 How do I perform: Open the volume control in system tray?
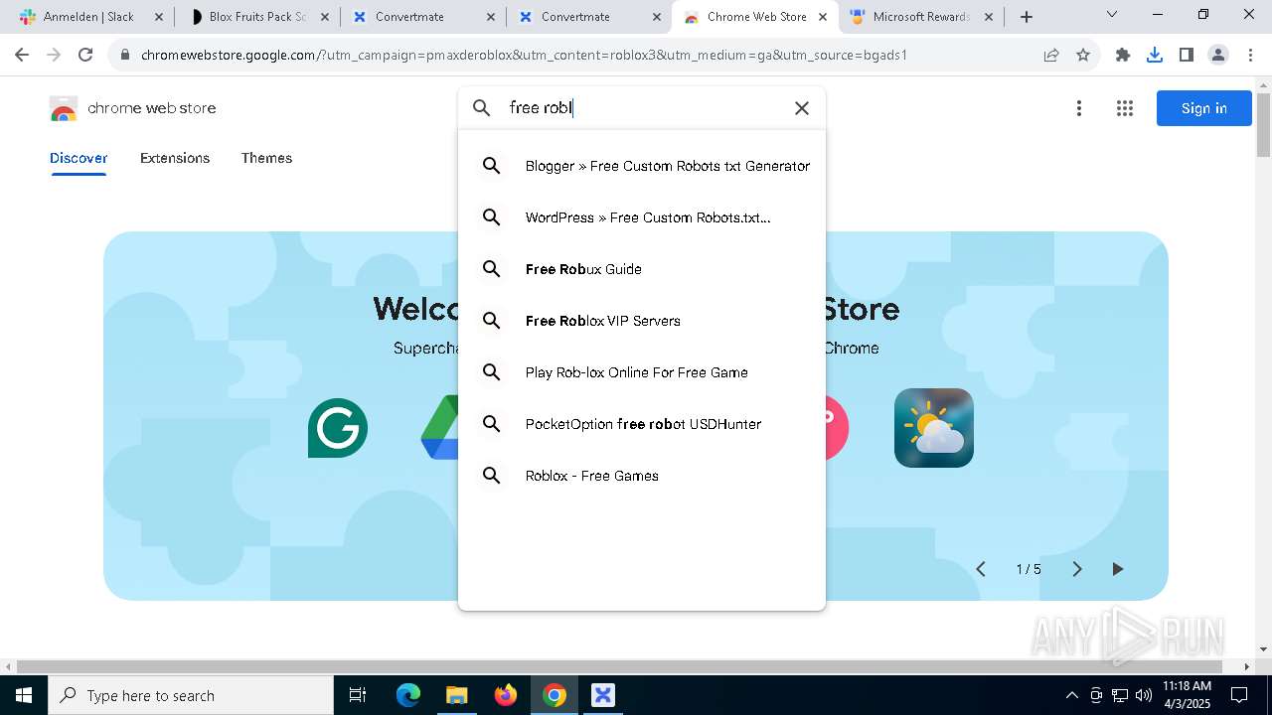tap(1144, 695)
